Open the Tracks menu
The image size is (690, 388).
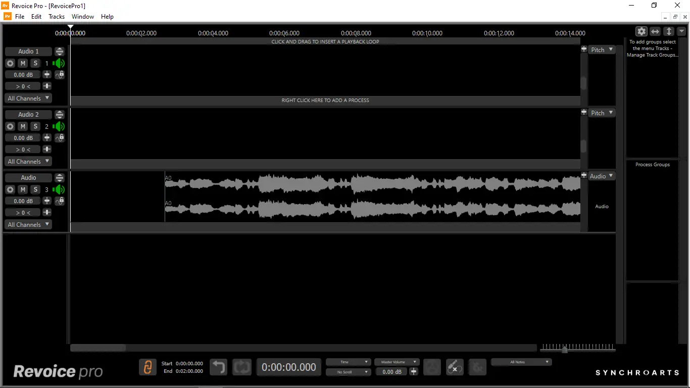(x=56, y=16)
